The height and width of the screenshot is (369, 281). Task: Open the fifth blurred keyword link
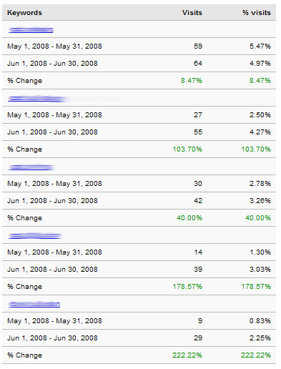coord(34,305)
